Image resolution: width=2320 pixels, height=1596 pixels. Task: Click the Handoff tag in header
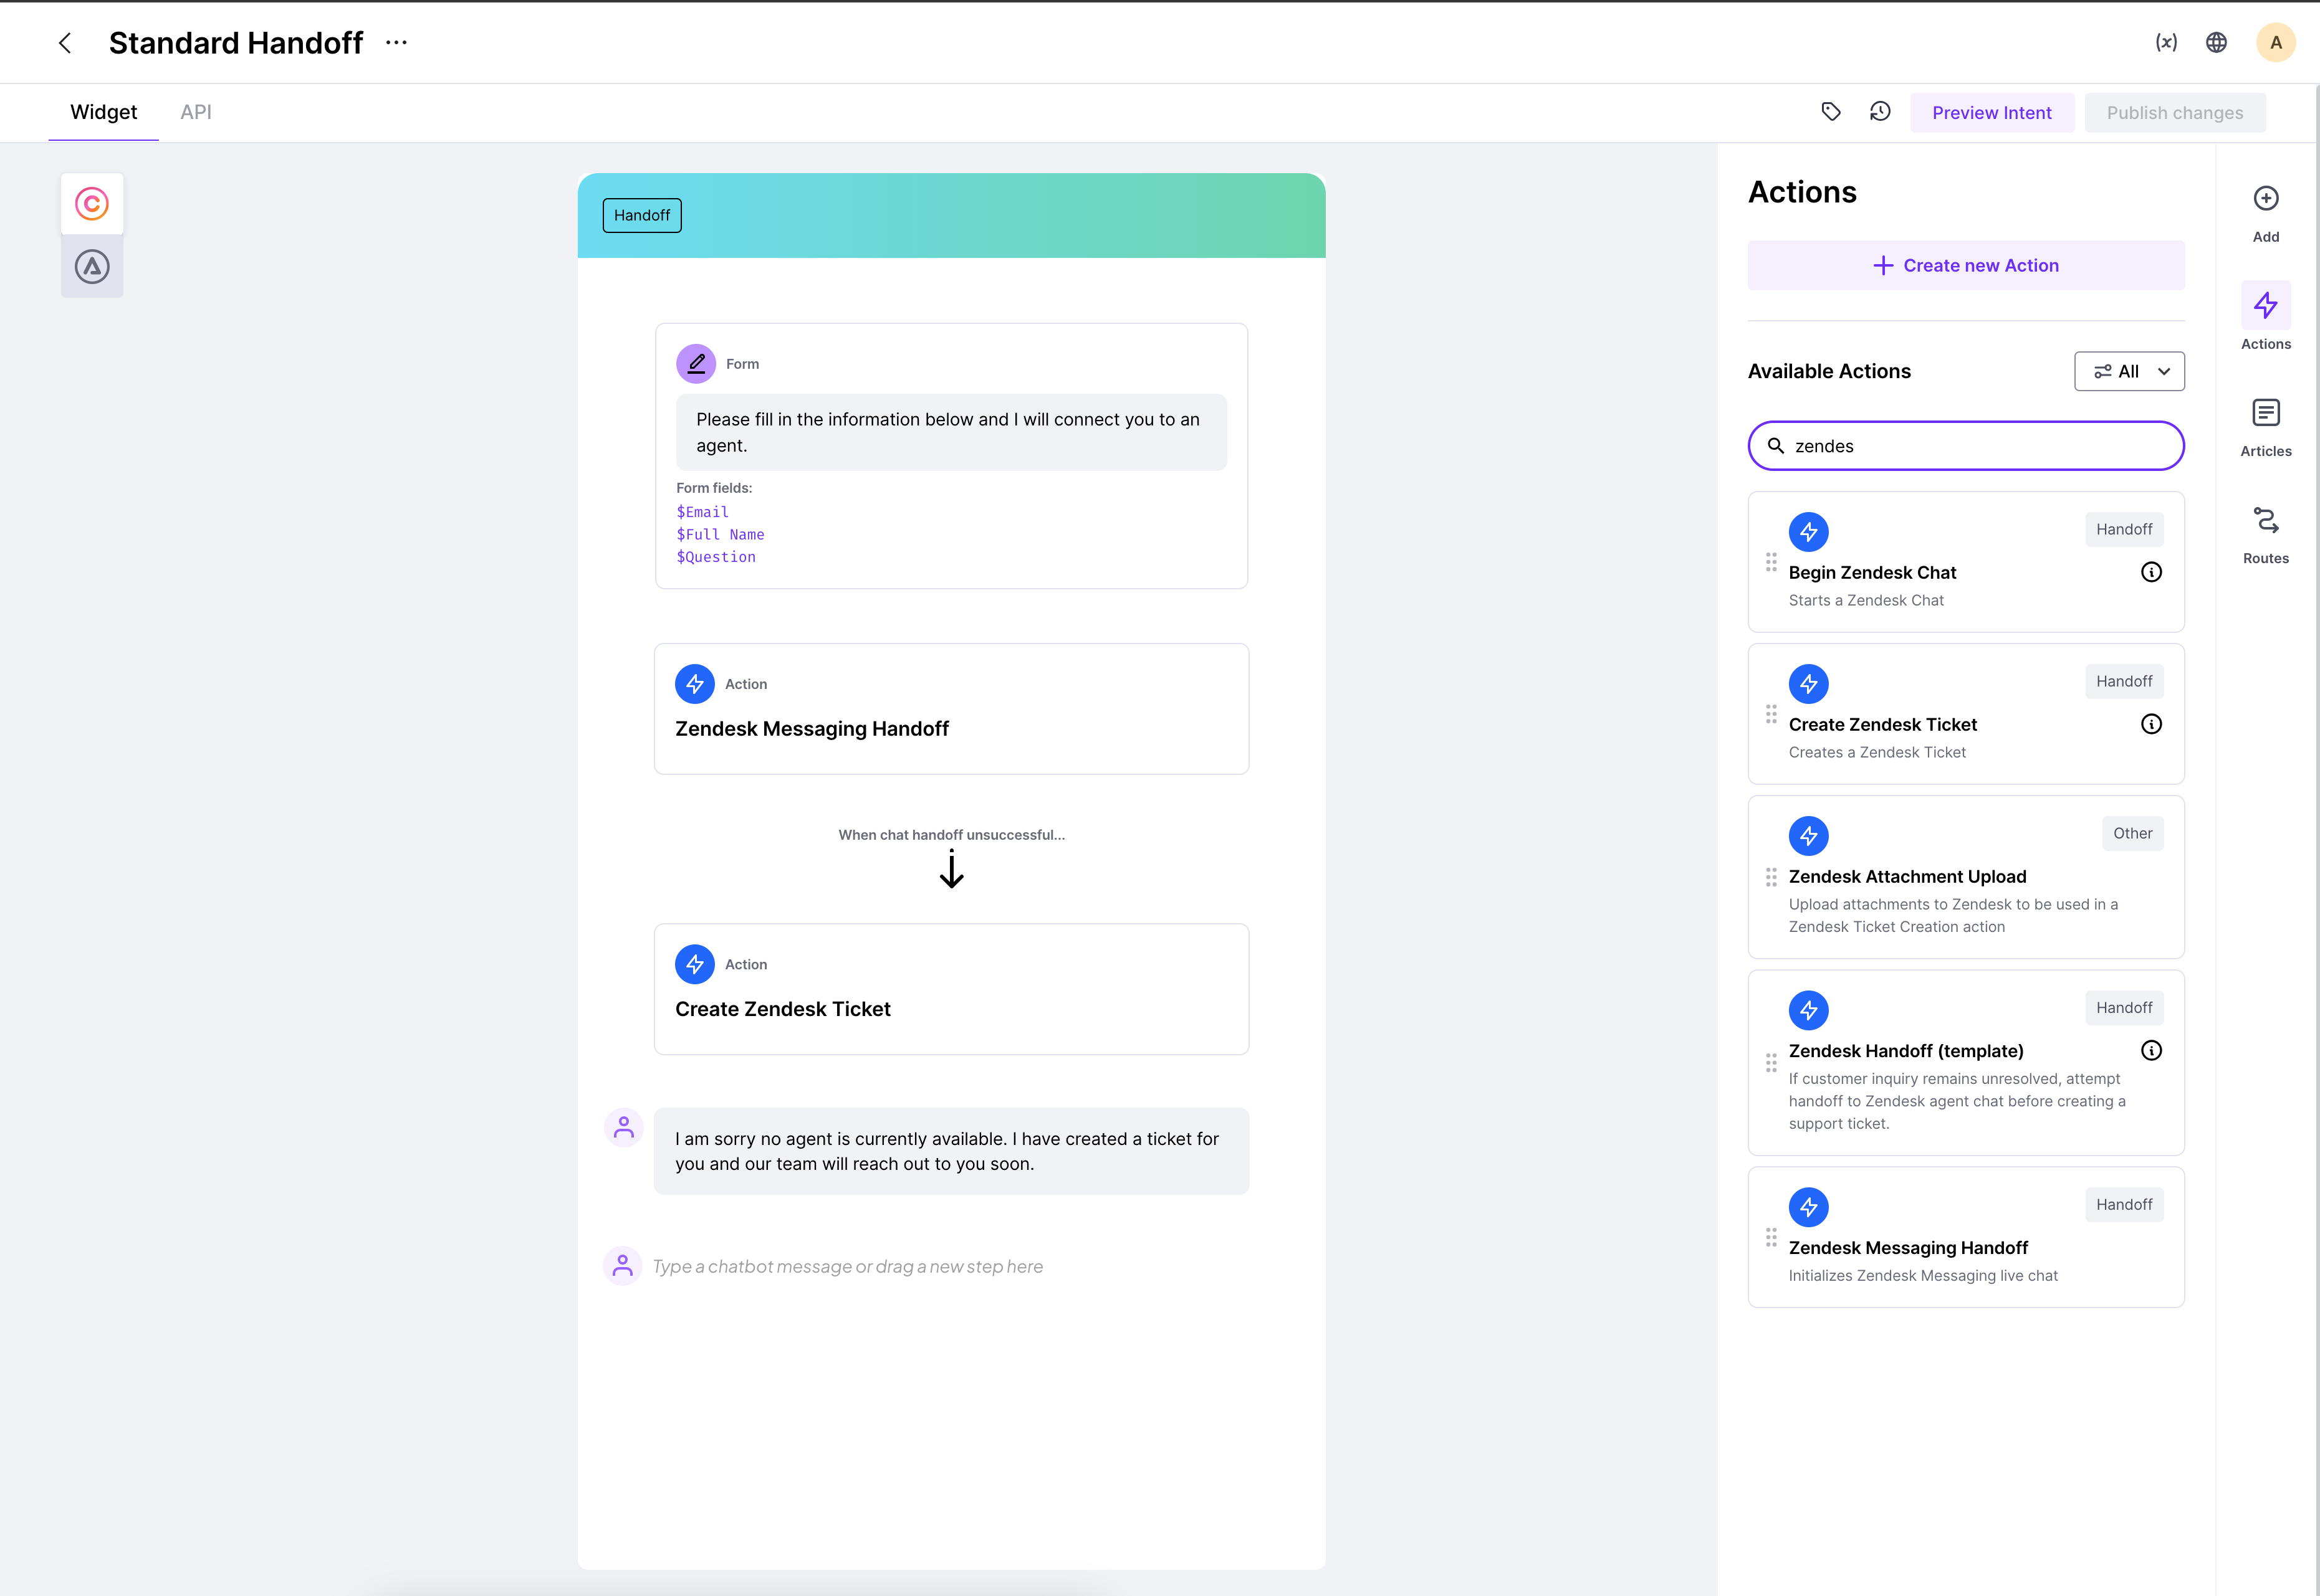(641, 215)
